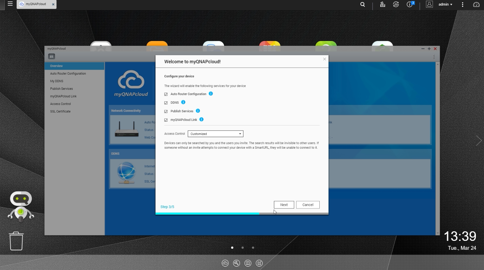Image resolution: width=484 pixels, height=270 pixels.
Task: Open myQNAPcloud window vertical dots menu
Action: pyautogui.click(x=434, y=57)
